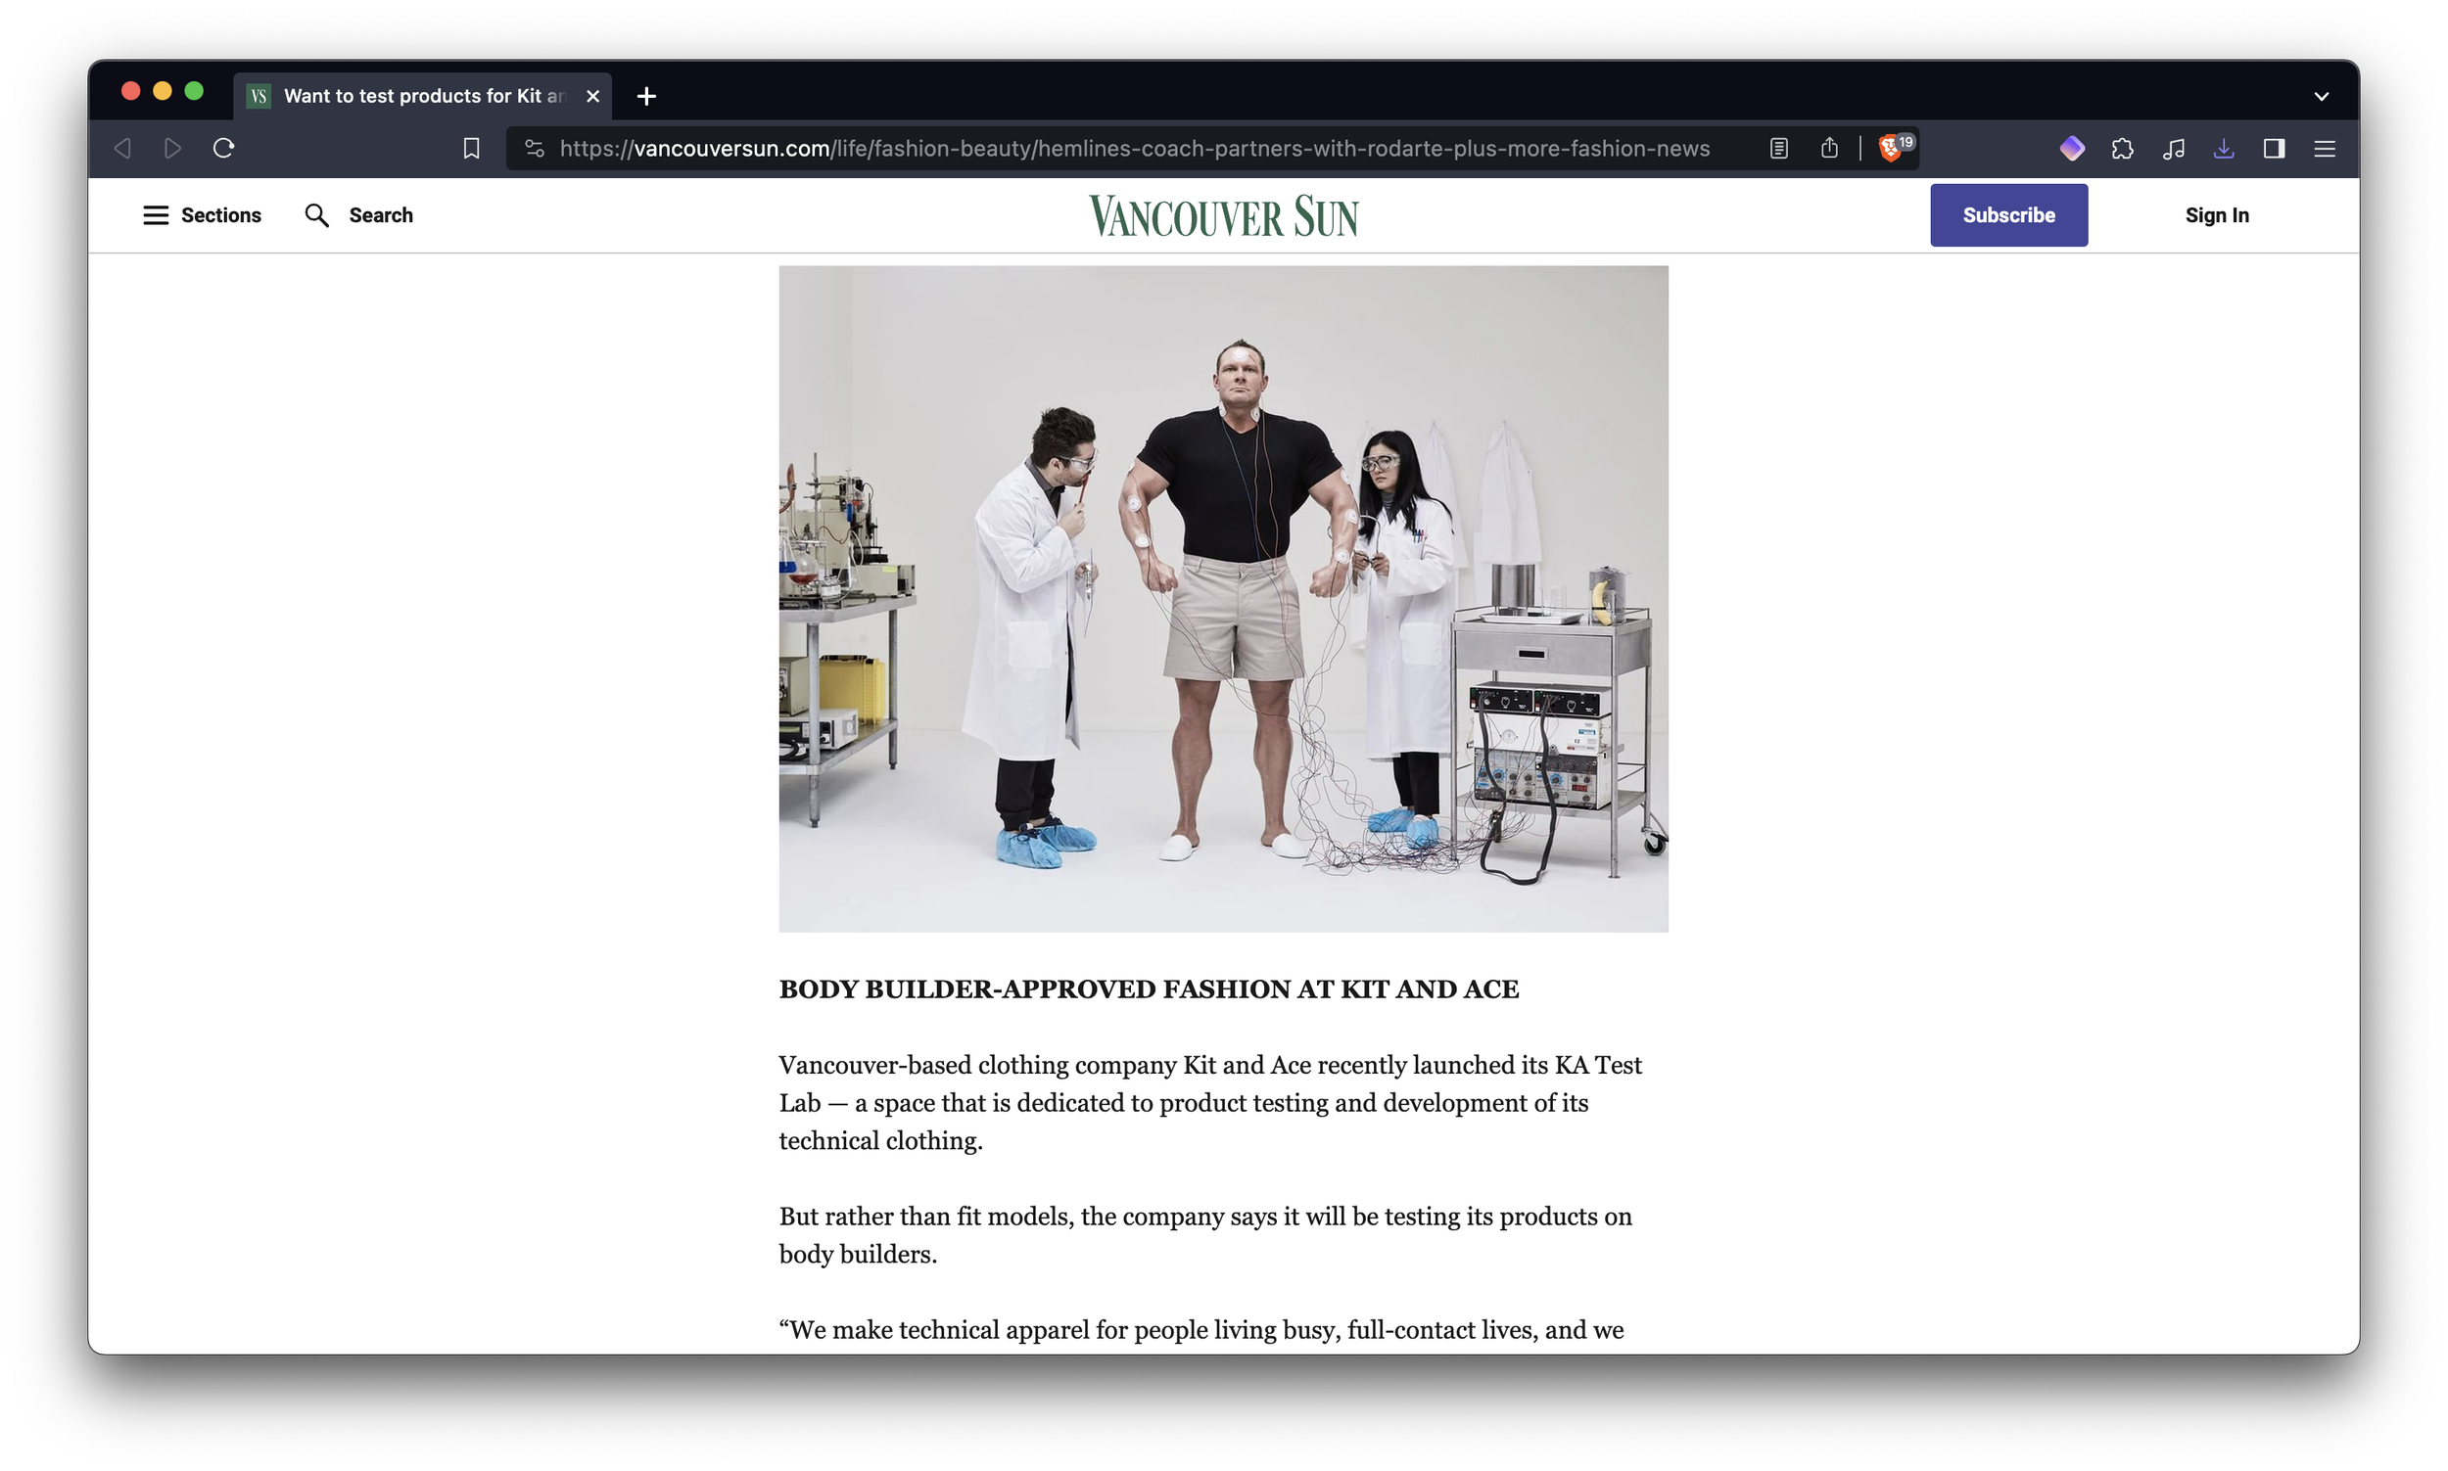Reload the page

(224, 149)
